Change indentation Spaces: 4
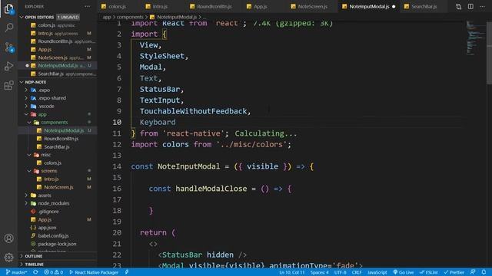 point(320,272)
